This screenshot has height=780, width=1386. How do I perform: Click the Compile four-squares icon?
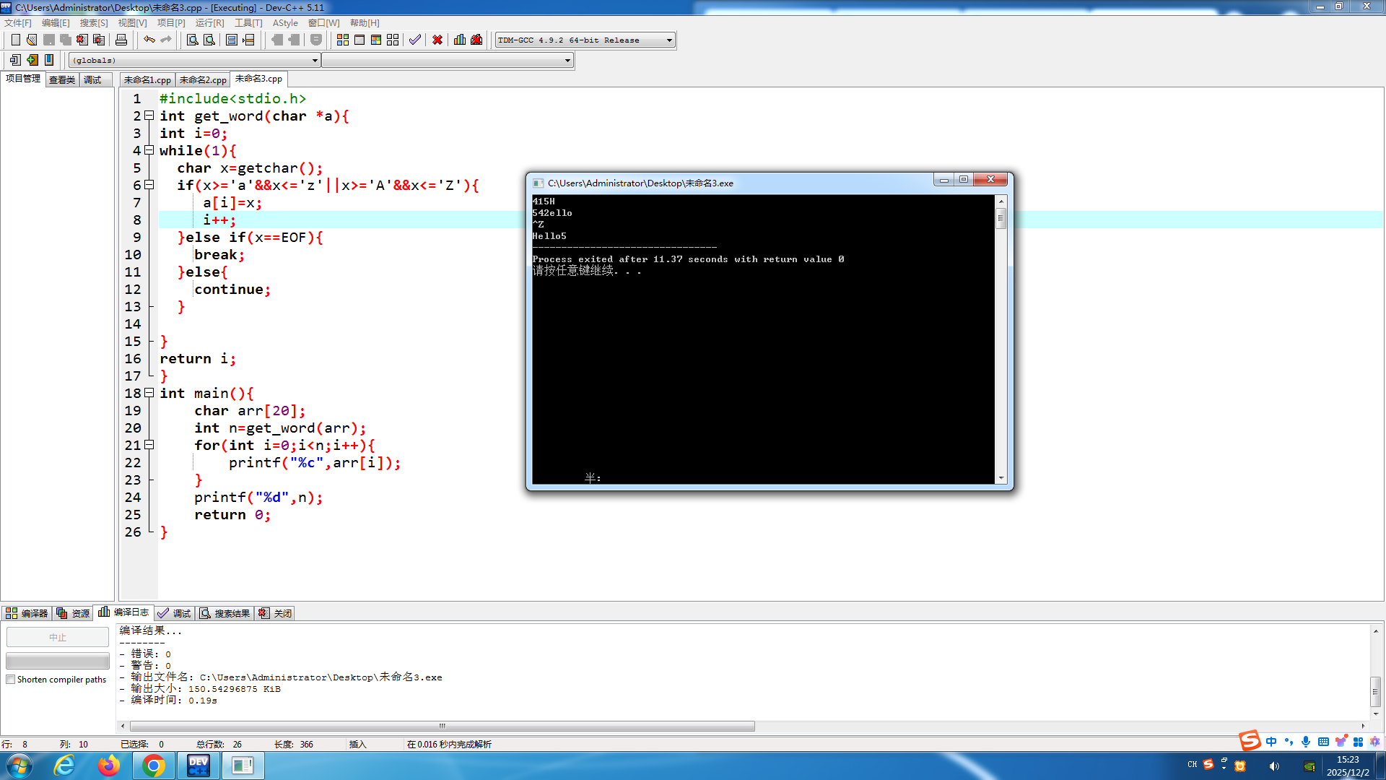[343, 40]
